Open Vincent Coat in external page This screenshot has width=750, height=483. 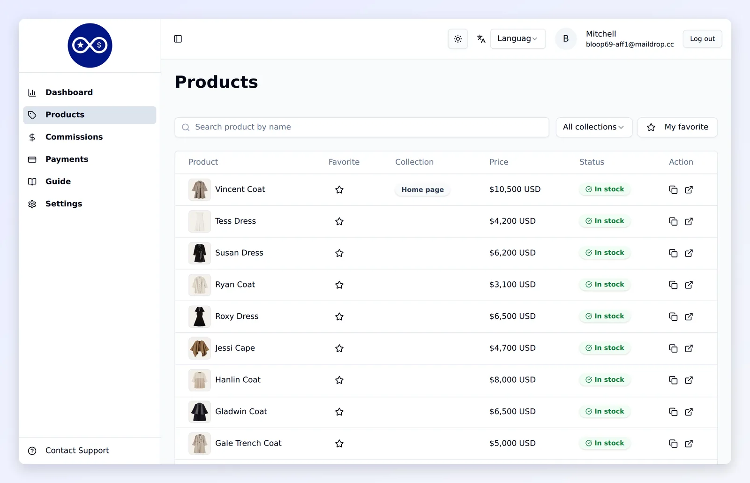pyautogui.click(x=689, y=189)
